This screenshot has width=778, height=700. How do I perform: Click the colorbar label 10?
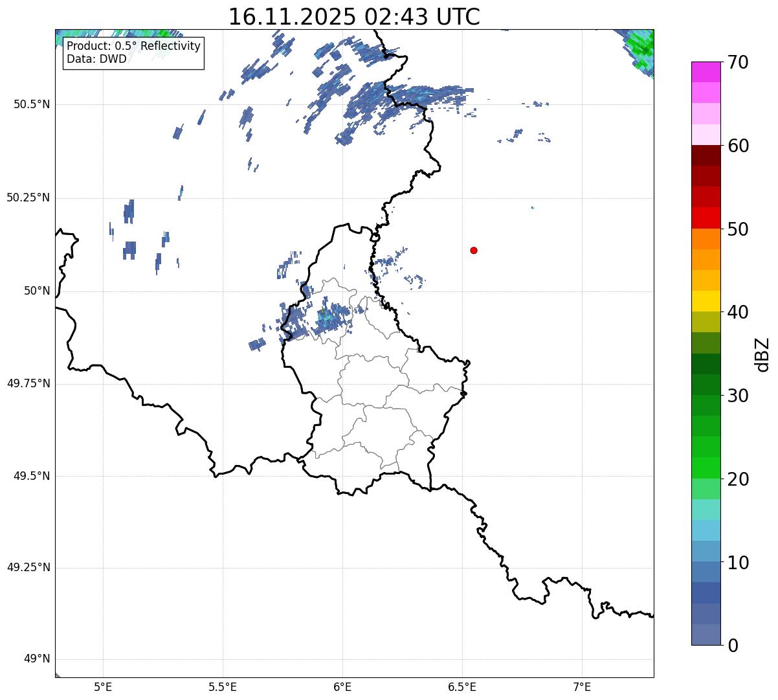point(737,562)
